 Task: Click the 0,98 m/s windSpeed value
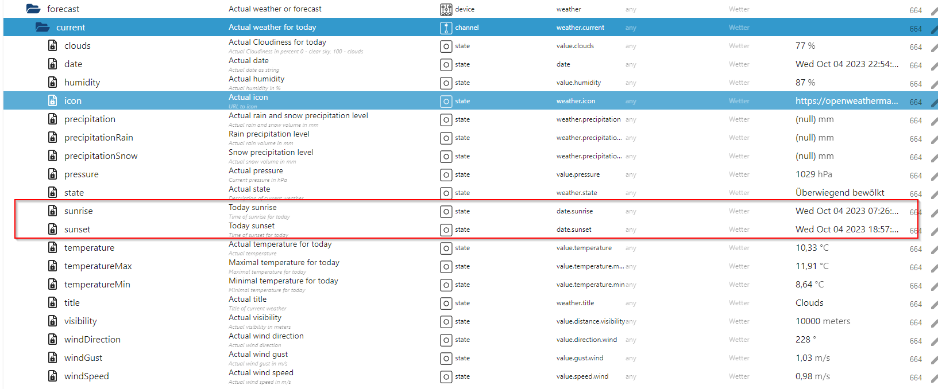pyautogui.click(x=813, y=376)
